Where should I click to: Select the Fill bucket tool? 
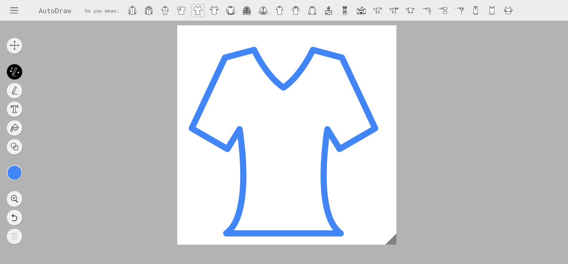tap(14, 128)
